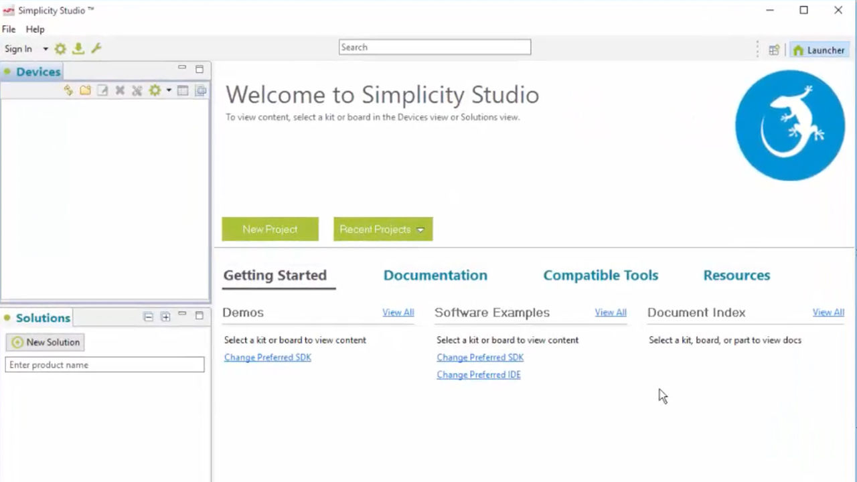Open the File menu

pyautogui.click(x=9, y=29)
